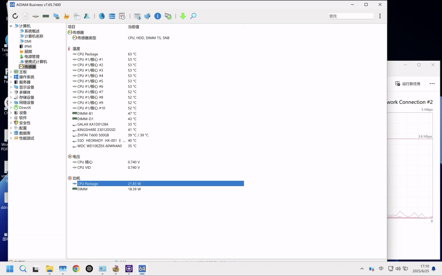Click the database stack toolbar icon
The height and width of the screenshot is (276, 442).
coord(112,16)
